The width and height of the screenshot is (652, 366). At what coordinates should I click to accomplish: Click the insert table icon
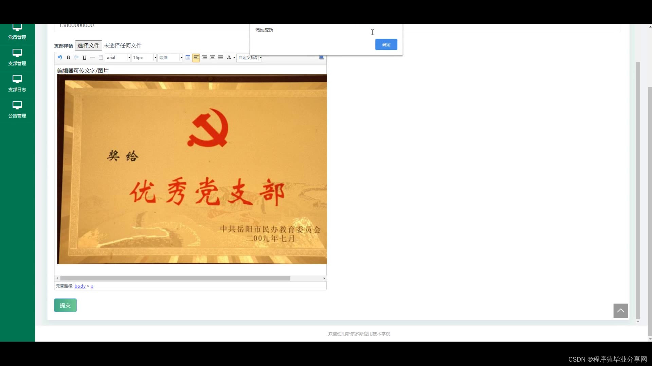(188, 57)
